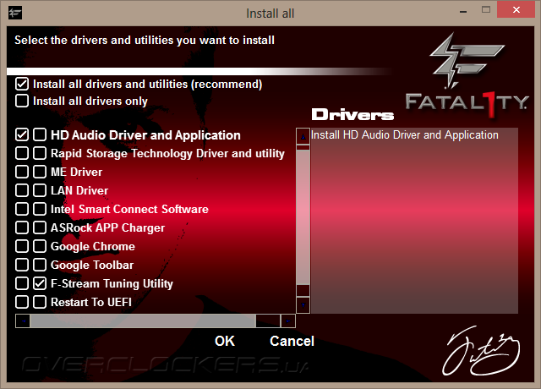Click the app icon in the title bar
Screen dimensions: 541x389
[15, 14]
